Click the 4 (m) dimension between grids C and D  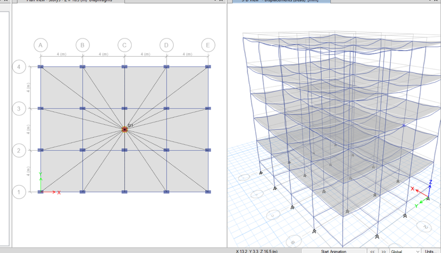(x=146, y=54)
